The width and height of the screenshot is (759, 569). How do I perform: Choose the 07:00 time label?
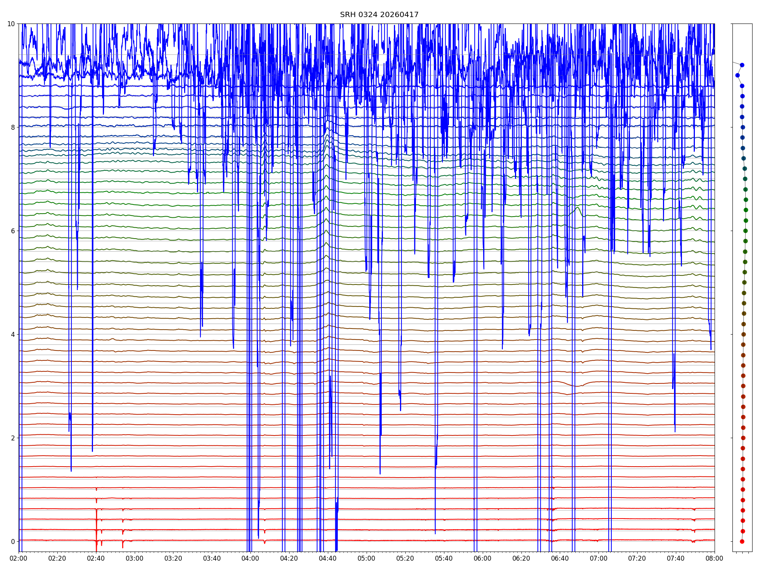(x=598, y=558)
